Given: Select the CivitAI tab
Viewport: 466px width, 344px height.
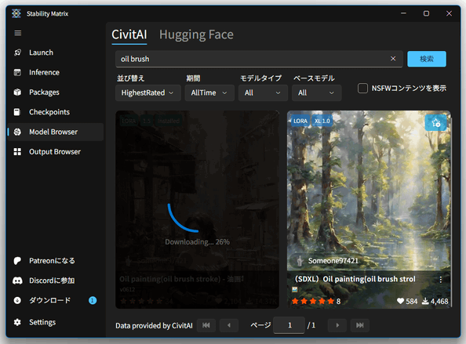Looking at the screenshot, I should [x=129, y=34].
